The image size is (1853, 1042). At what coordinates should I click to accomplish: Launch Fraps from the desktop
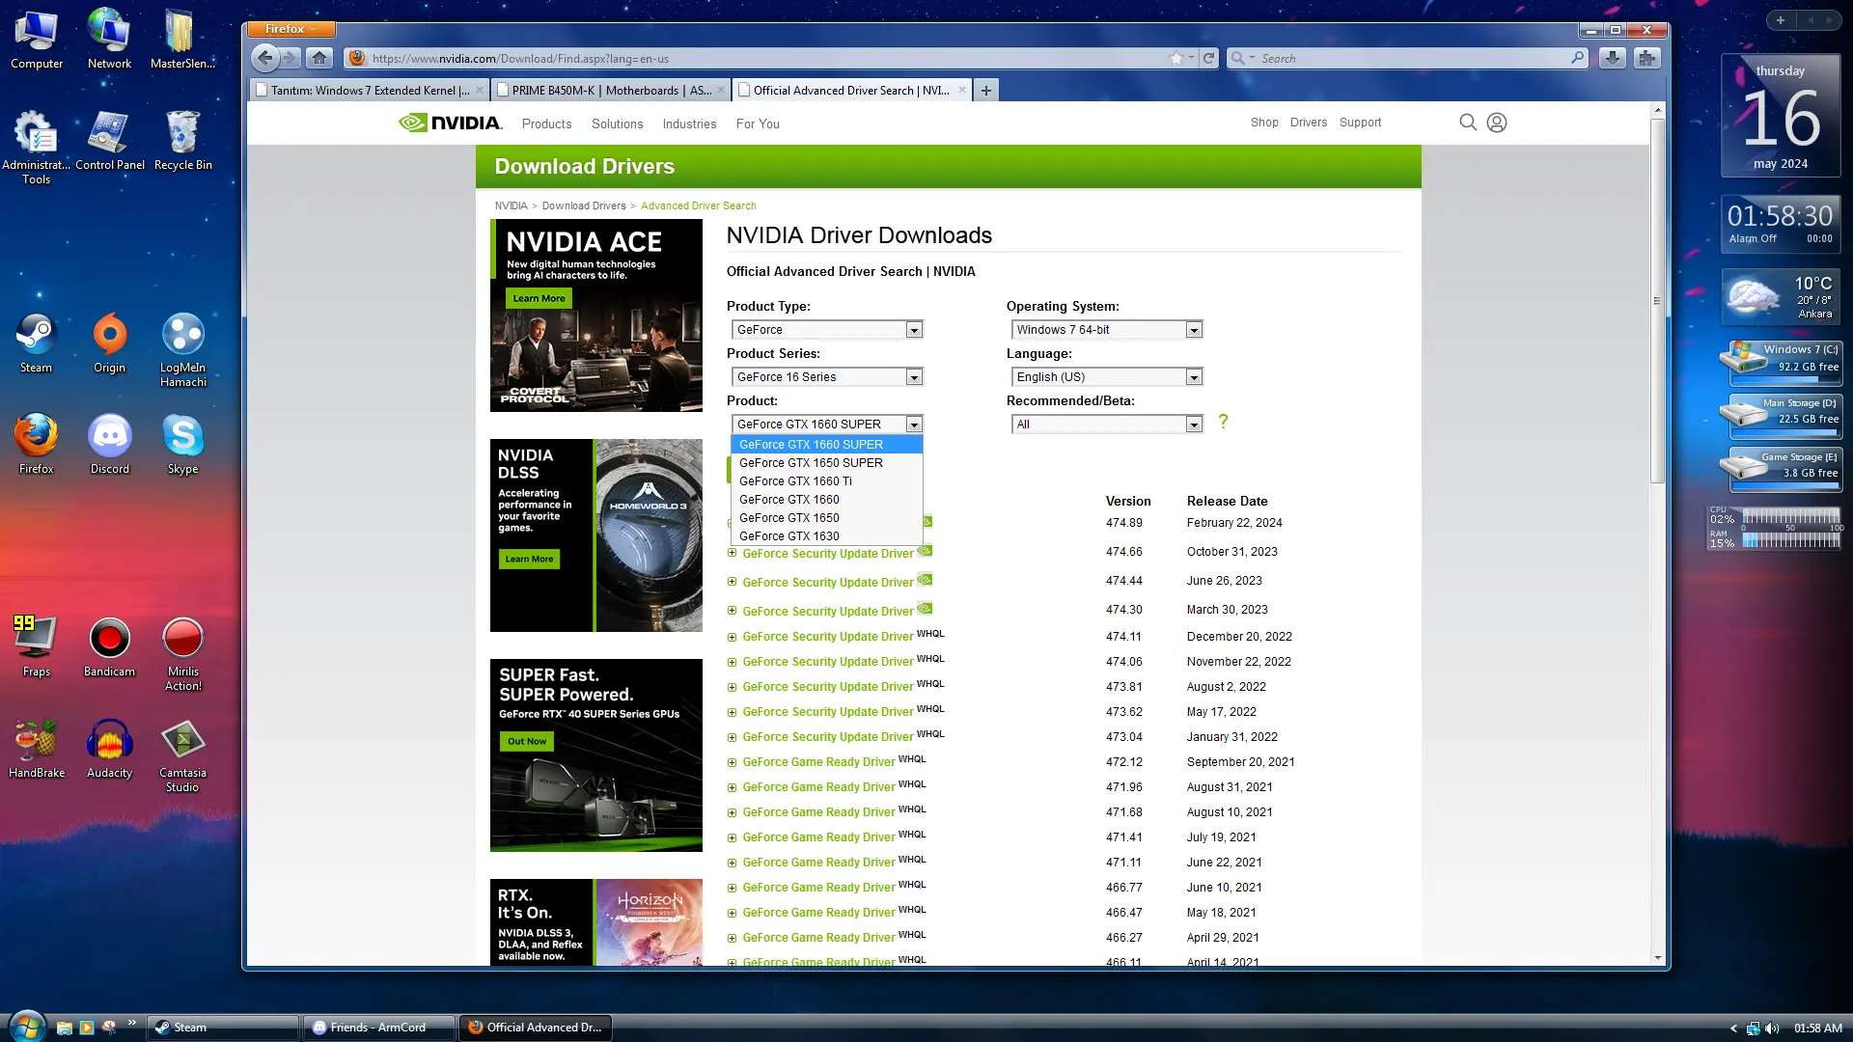coord(36,646)
